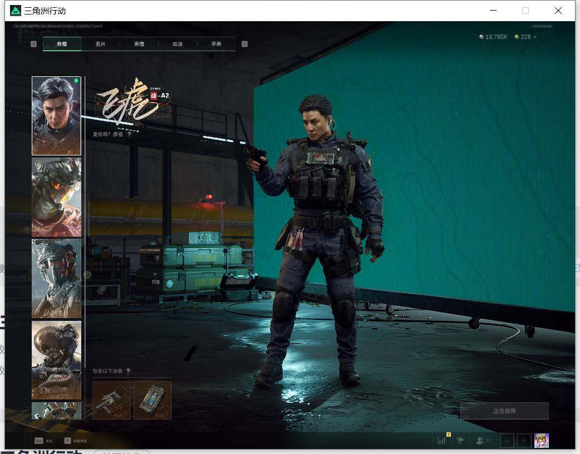Open the 名片 tab
580x454 pixels.
click(x=100, y=44)
